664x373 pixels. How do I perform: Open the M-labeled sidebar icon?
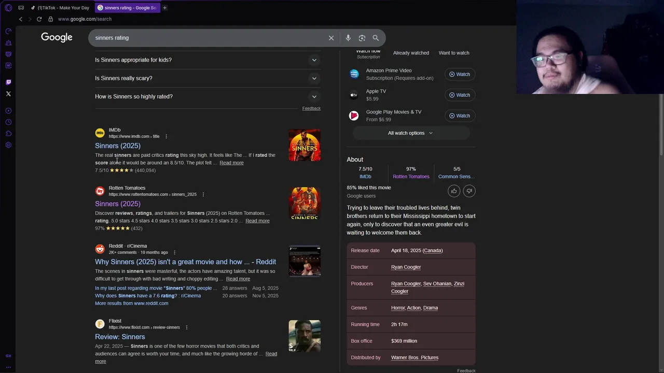pos(8,65)
